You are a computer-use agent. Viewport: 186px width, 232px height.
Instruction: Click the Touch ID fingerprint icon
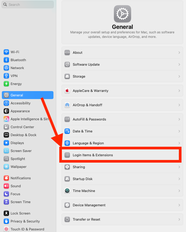click(x=6, y=229)
